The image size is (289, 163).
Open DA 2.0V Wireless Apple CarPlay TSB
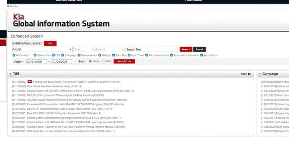click(65, 96)
